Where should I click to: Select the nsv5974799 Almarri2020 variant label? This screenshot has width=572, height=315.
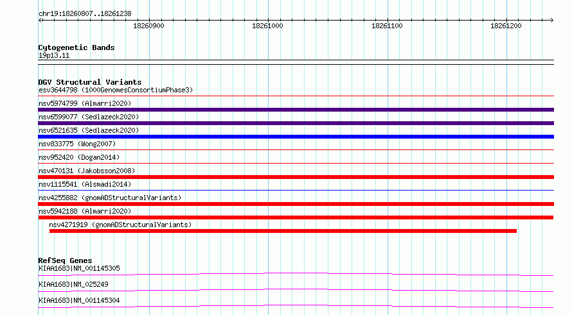pos(85,103)
